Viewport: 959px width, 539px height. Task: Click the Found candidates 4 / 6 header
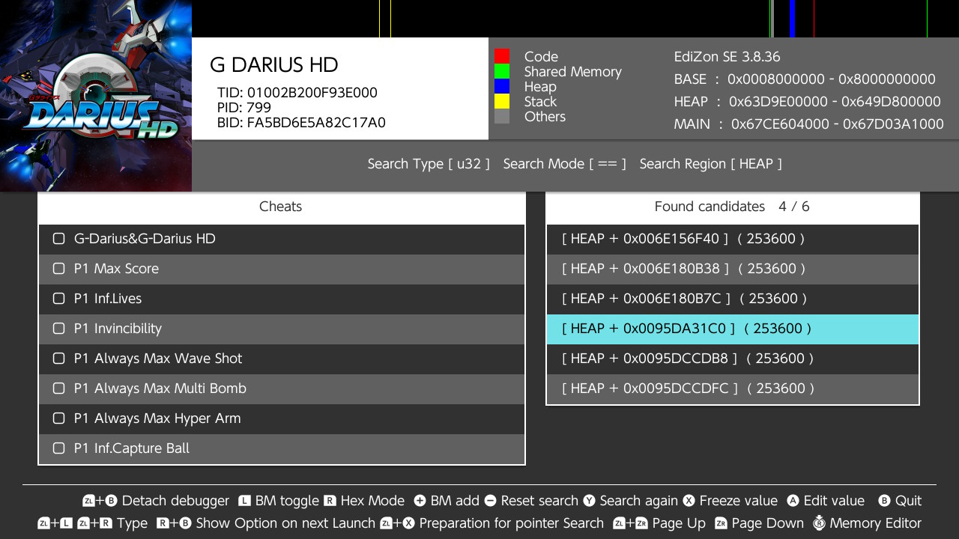point(732,207)
